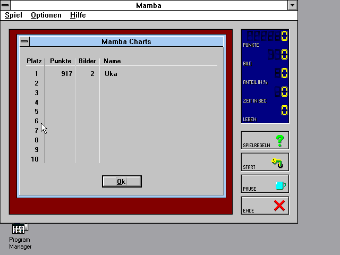This screenshot has width=340, height=255.
Task: Click the Leben lives counter digit
Action: tap(284, 110)
